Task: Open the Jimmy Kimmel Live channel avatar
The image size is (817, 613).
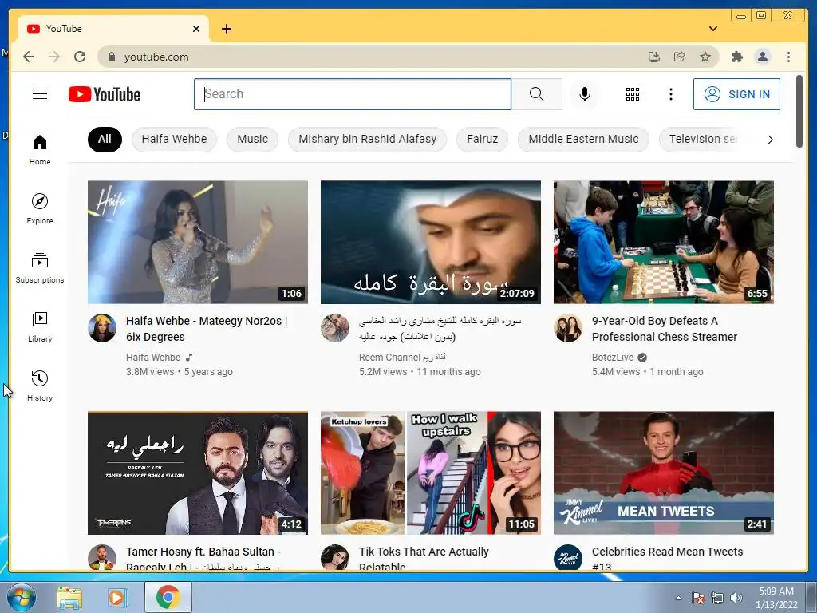Action: [568, 557]
